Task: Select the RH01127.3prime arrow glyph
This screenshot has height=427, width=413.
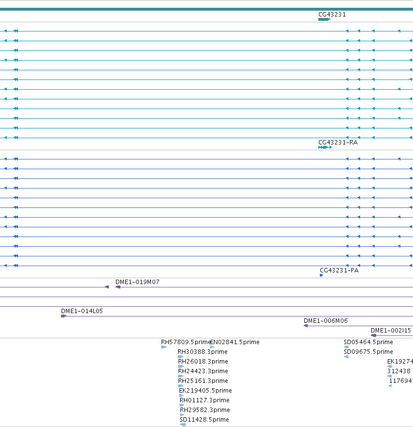Action: (x=182, y=405)
